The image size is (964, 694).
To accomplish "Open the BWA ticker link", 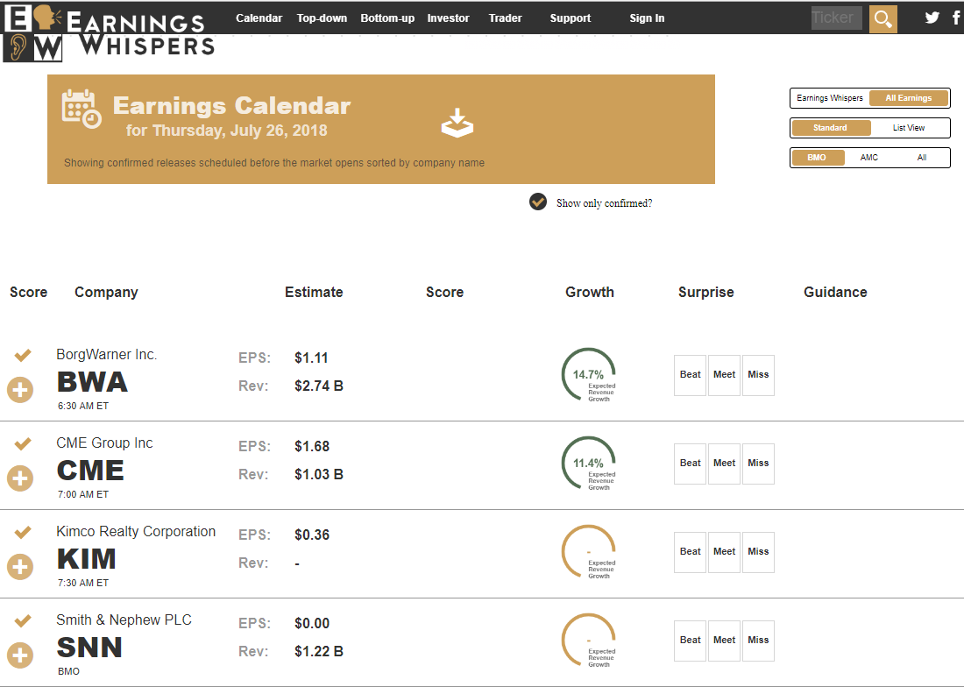I will 92,382.
